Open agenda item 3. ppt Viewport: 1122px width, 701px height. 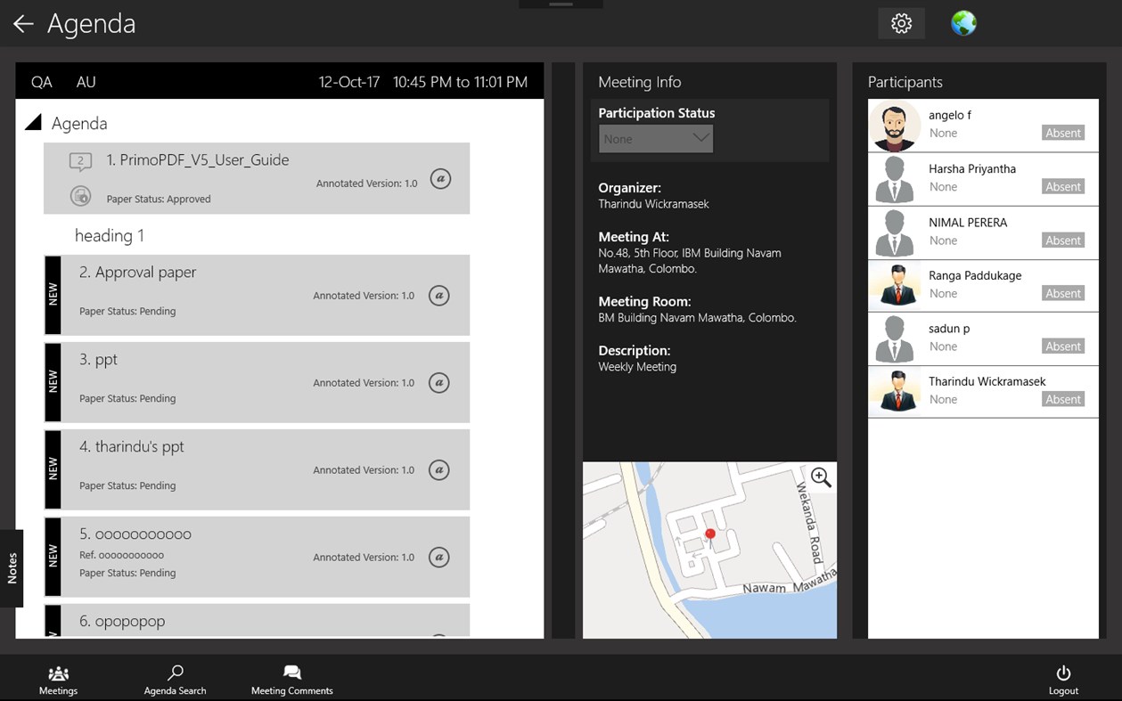[x=257, y=382]
